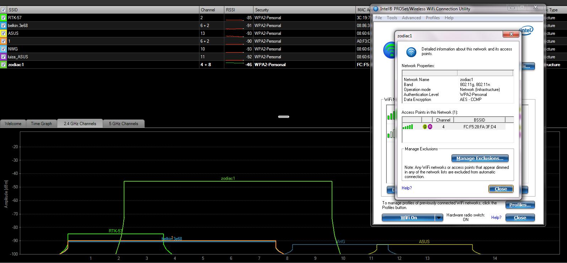This screenshot has height=263, width=567.
Task: Select the RTK-57 SSID row
Action: pyautogui.click(x=15, y=18)
